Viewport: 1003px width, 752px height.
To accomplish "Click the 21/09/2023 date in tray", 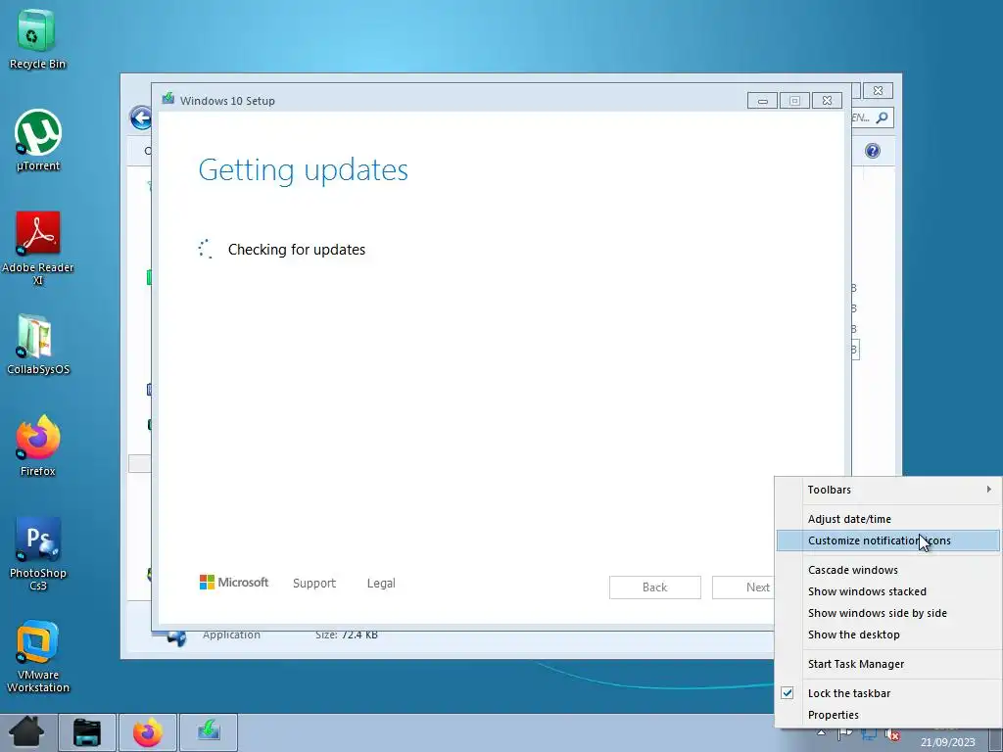I will click(x=947, y=742).
